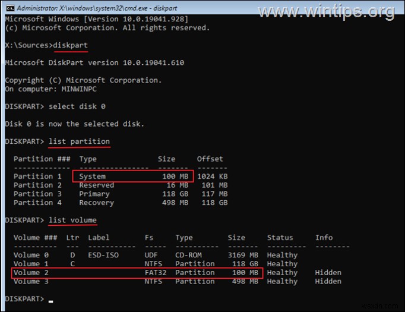Click the 'UDF' file system entry
This screenshot has width=405, height=312.
pos(151,256)
